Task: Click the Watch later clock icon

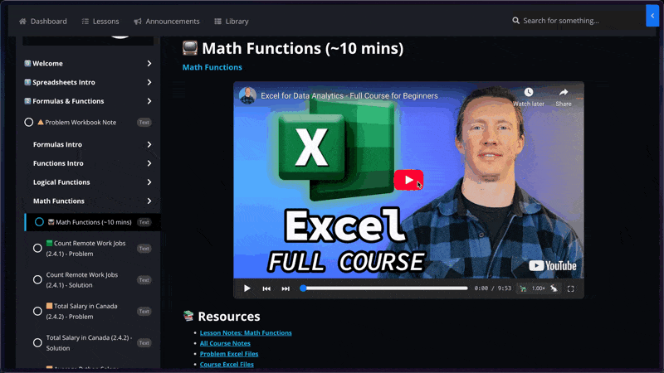Action: (x=529, y=92)
